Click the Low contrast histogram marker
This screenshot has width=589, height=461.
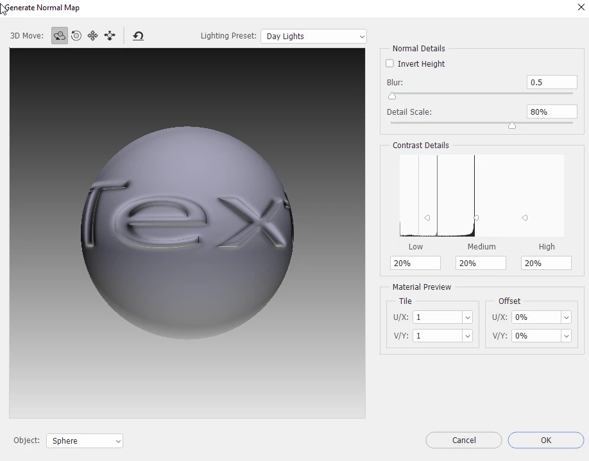(x=427, y=218)
